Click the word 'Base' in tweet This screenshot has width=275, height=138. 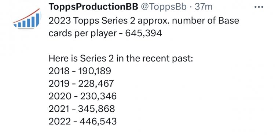[x=228, y=20]
